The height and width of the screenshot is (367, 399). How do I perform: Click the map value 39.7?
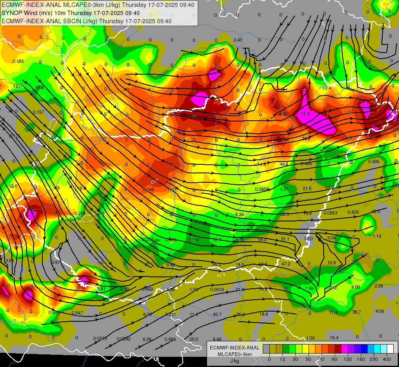357,312
